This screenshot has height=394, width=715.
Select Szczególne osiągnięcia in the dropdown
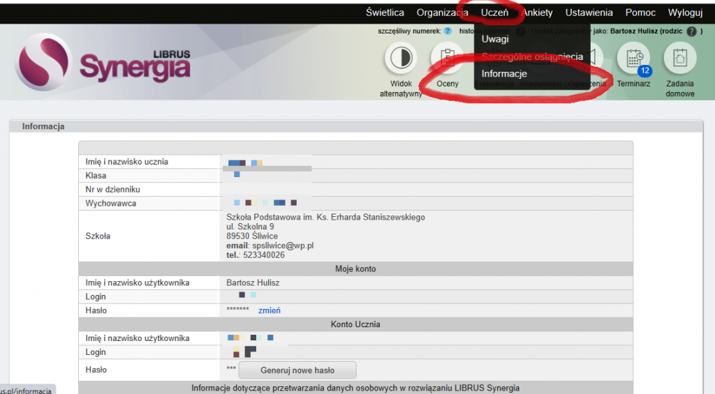[532, 56]
